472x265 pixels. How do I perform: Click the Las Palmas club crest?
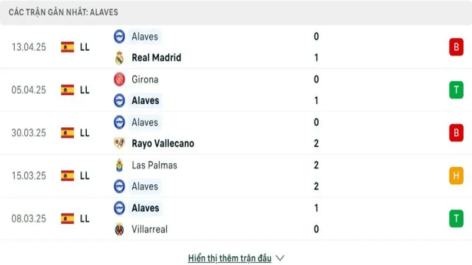tap(119, 165)
